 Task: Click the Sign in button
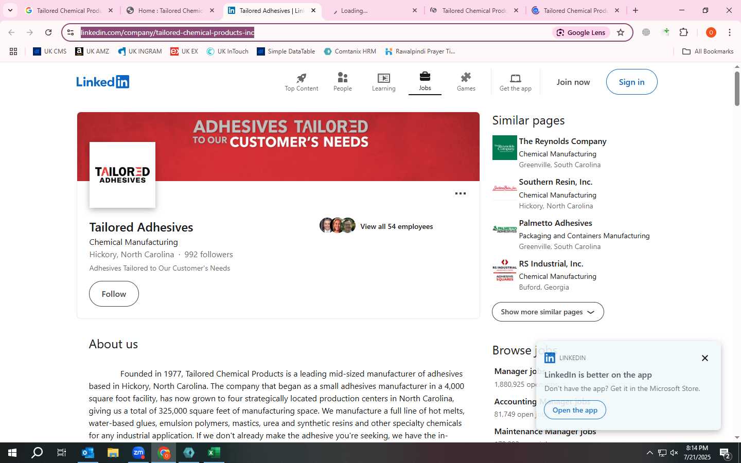click(631, 82)
